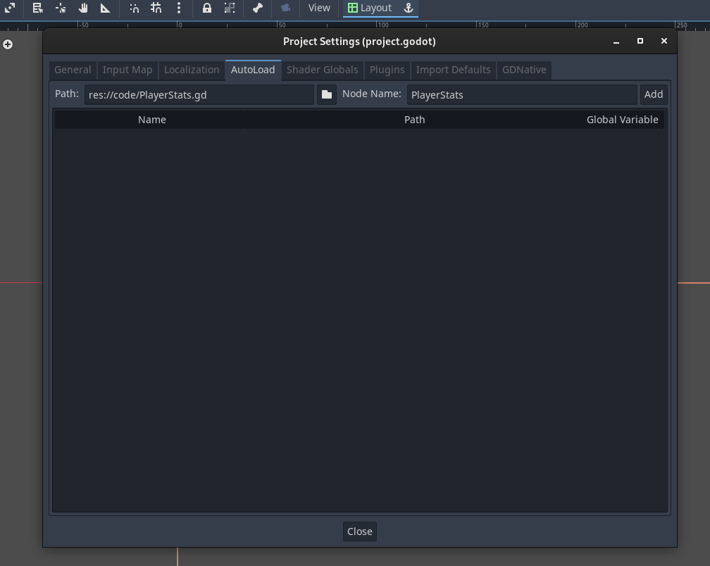Select the Scale mode tool
Viewport: 710px width, 566px height.
tap(10, 8)
